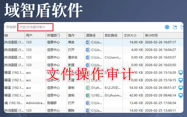This screenshot has width=187, height=117.
Task: Select row audited at 2026-02-25 17:06:54
Action: coord(93,103)
